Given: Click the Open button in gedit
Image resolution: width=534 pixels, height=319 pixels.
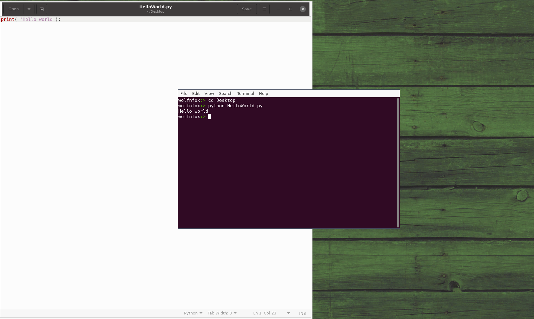Looking at the screenshot, I should 13,9.
